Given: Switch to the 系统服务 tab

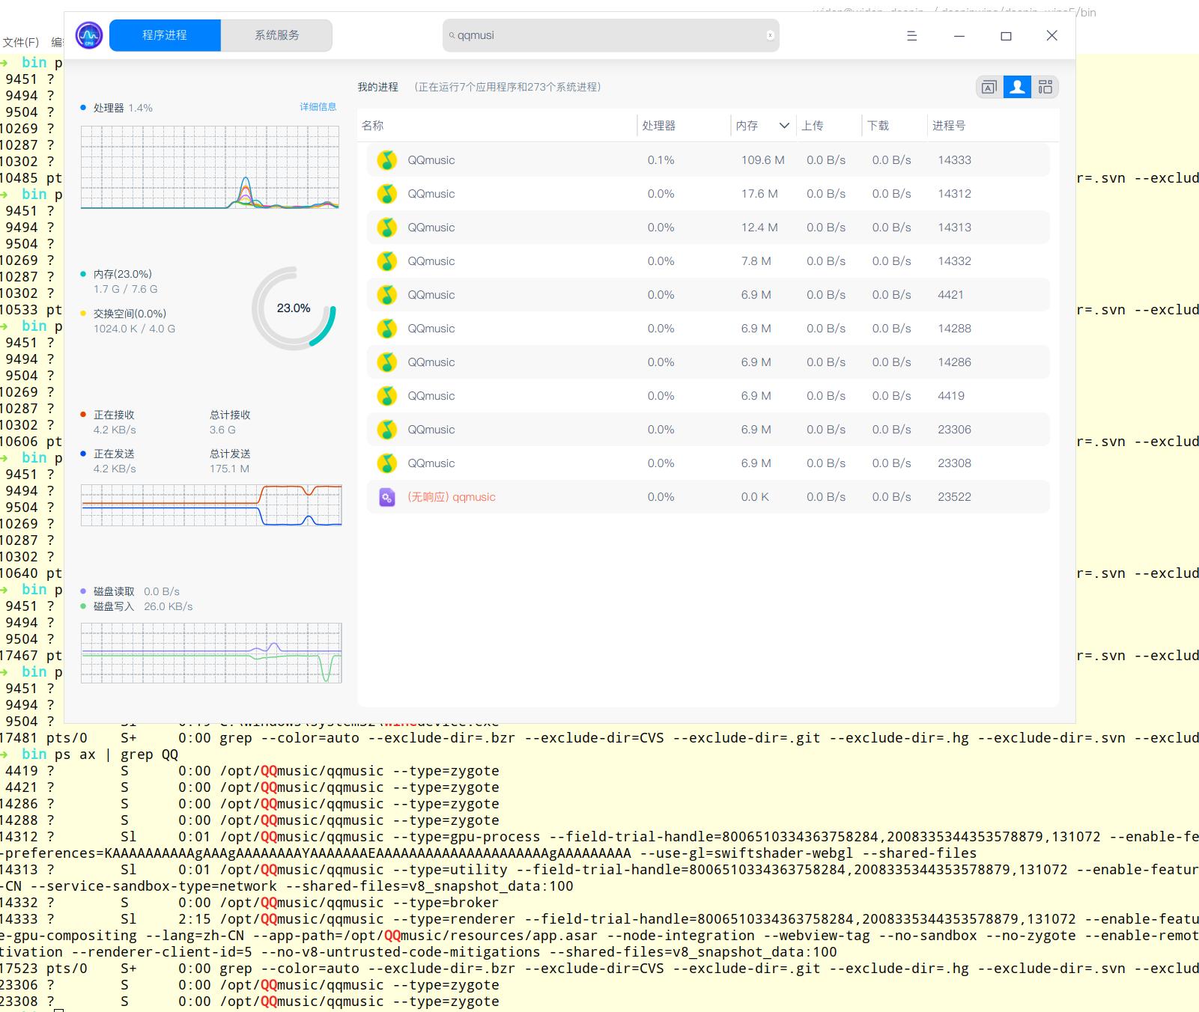Looking at the screenshot, I should click(276, 35).
